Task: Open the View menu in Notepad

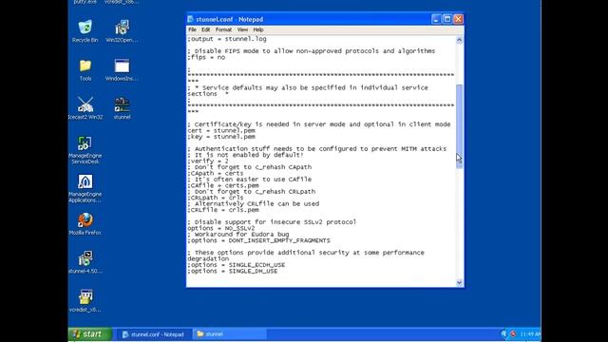Action: coord(242,29)
